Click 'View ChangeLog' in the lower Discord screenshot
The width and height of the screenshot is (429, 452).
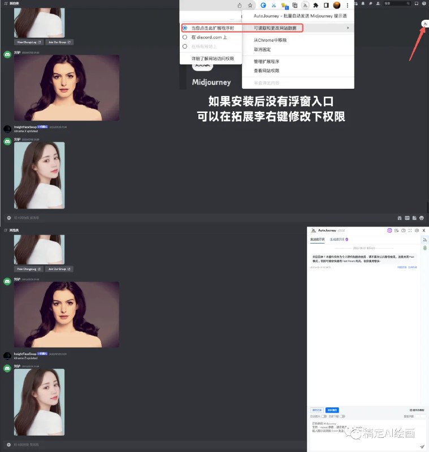[x=29, y=269]
